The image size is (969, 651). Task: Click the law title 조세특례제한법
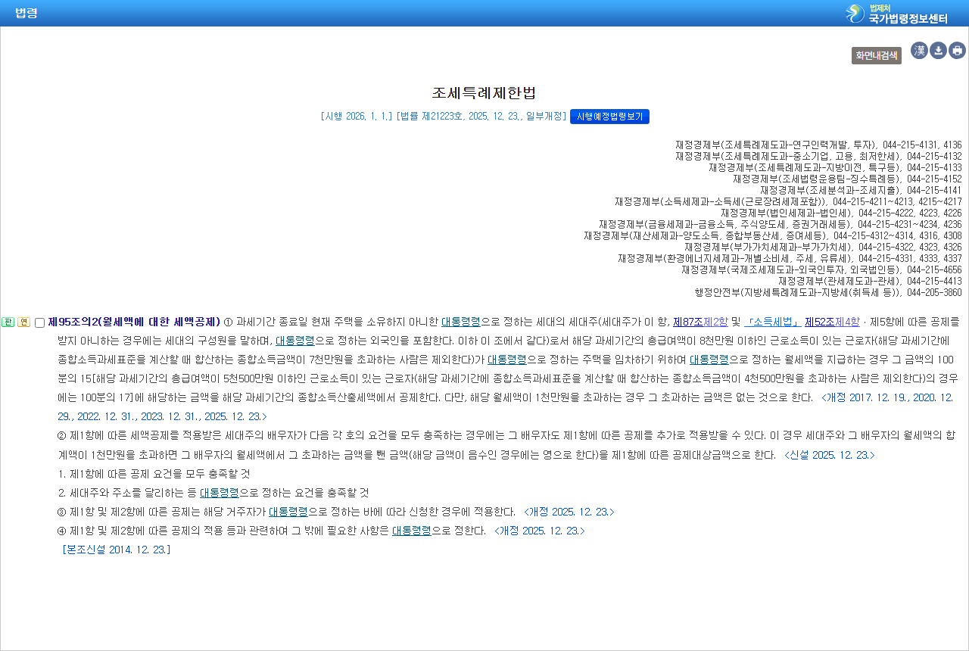[484, 93]
